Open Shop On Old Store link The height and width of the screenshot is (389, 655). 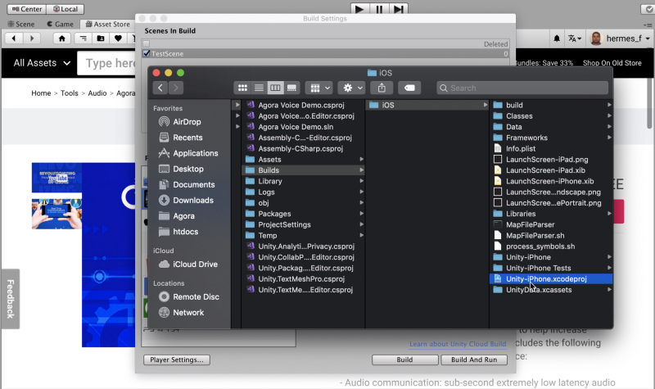click(x=612, y=63)
